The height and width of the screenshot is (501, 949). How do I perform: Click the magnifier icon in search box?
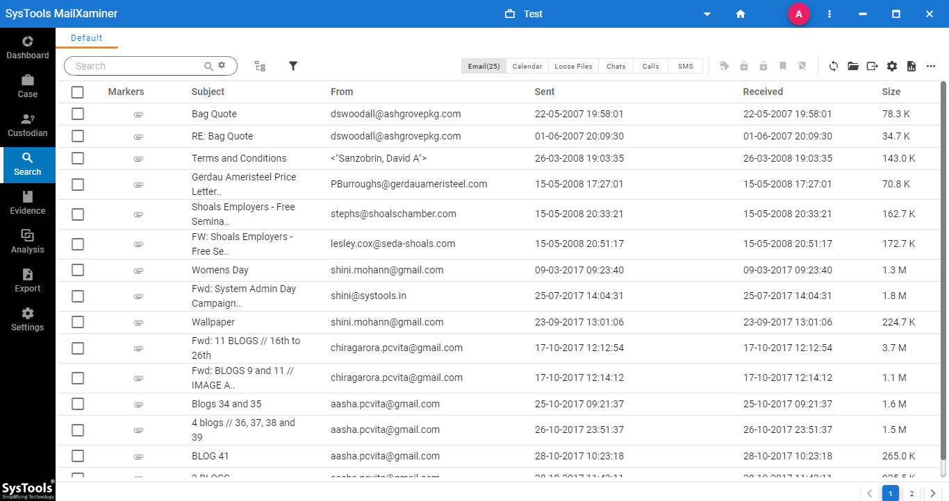pos(208,66)
